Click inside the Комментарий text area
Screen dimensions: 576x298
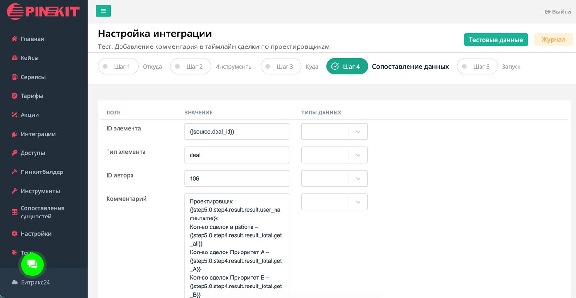pyautogui.click(x=237, y=246)
